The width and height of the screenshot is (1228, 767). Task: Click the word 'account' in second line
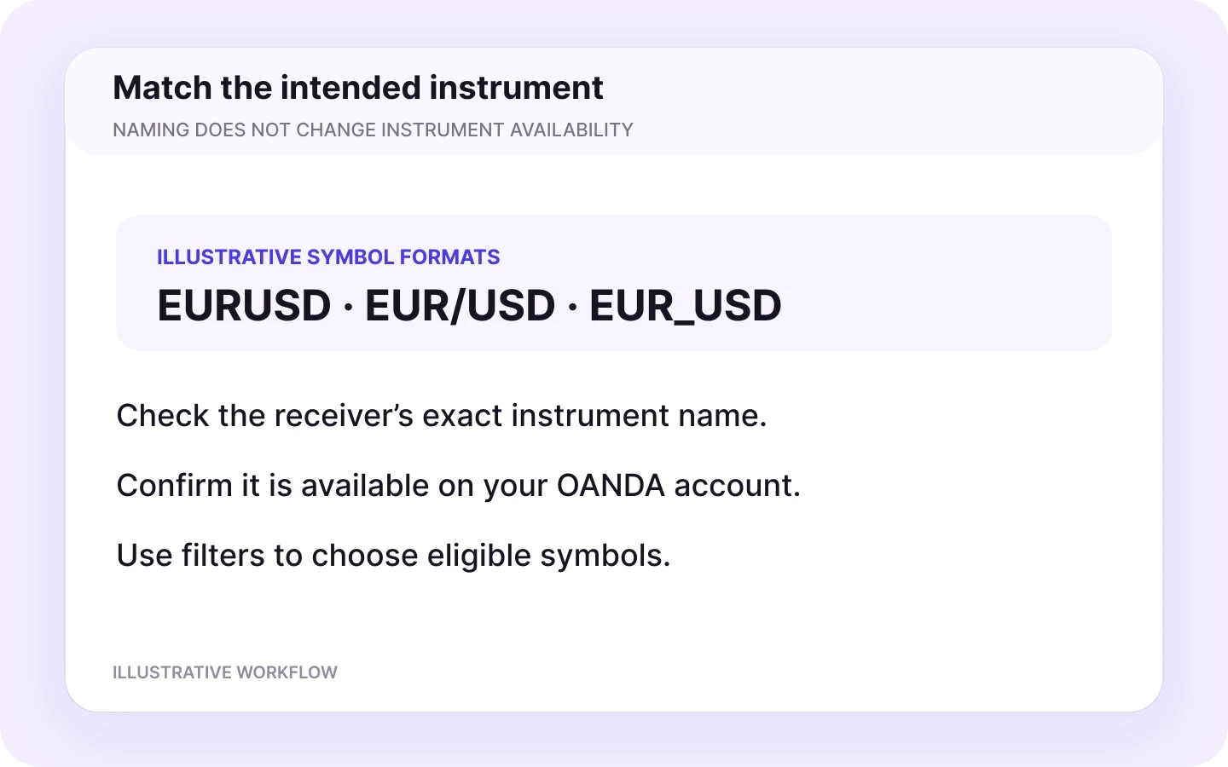pos(733,486)
